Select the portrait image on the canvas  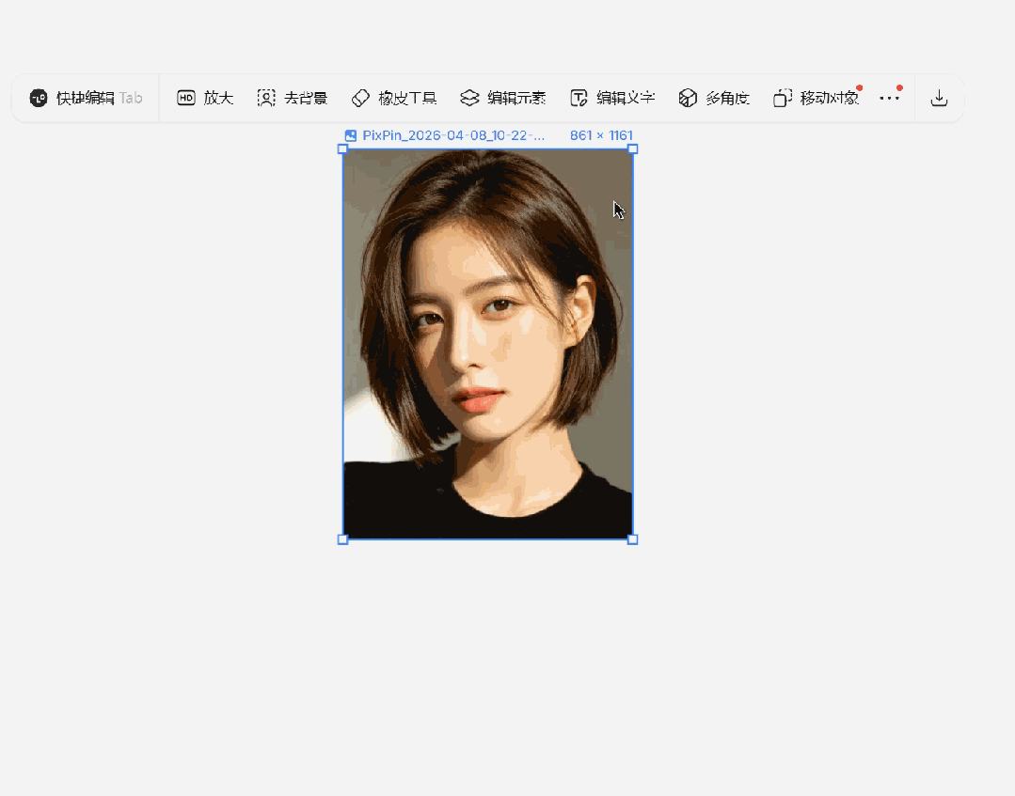coord(488,344)
